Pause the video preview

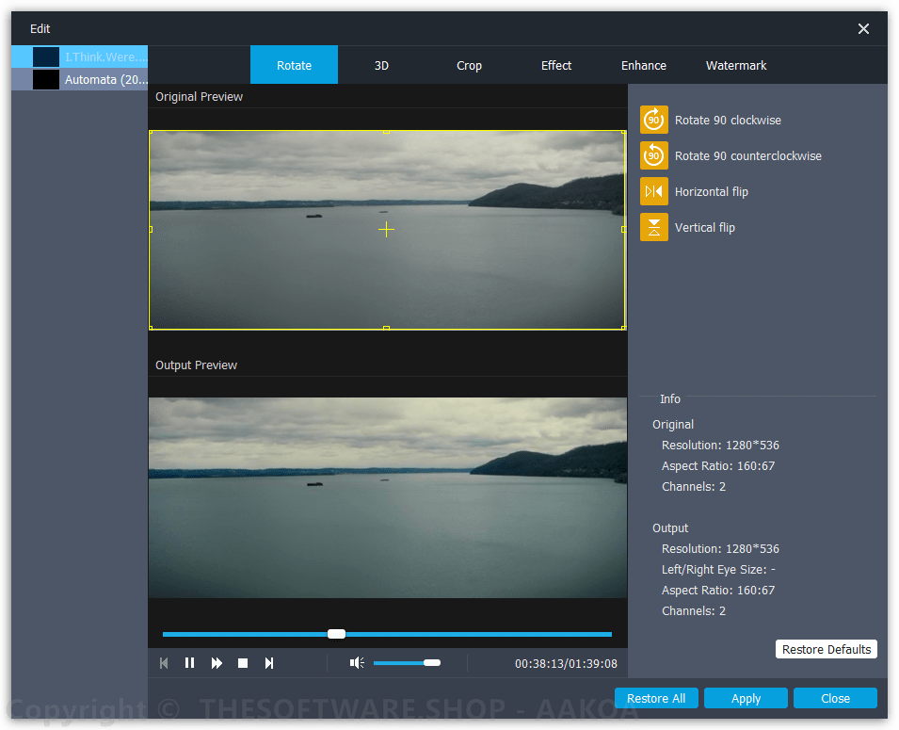point(189,662)
